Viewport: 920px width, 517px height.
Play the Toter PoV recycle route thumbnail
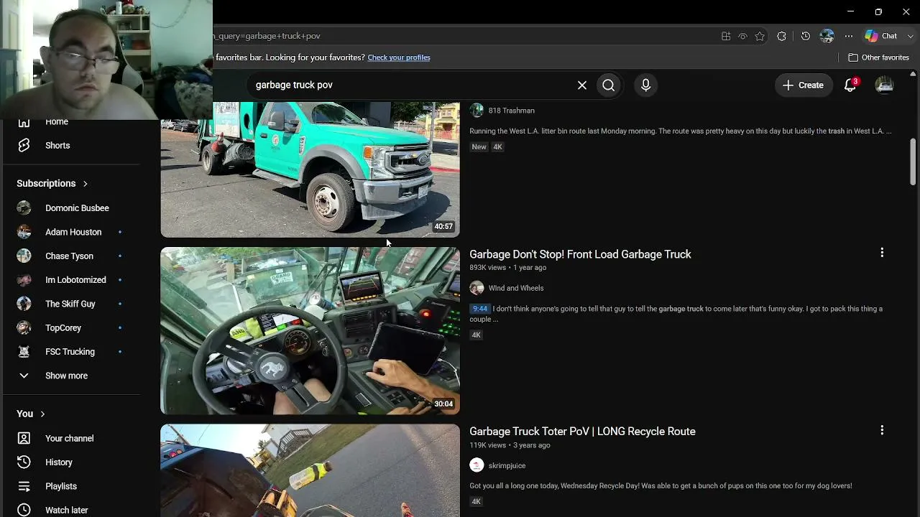[310, 470]
